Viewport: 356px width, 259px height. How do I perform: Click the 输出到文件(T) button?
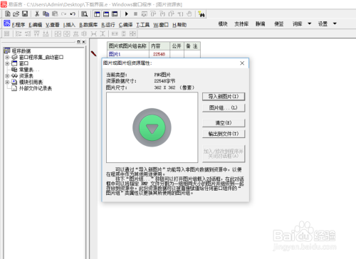coord(224,134)
